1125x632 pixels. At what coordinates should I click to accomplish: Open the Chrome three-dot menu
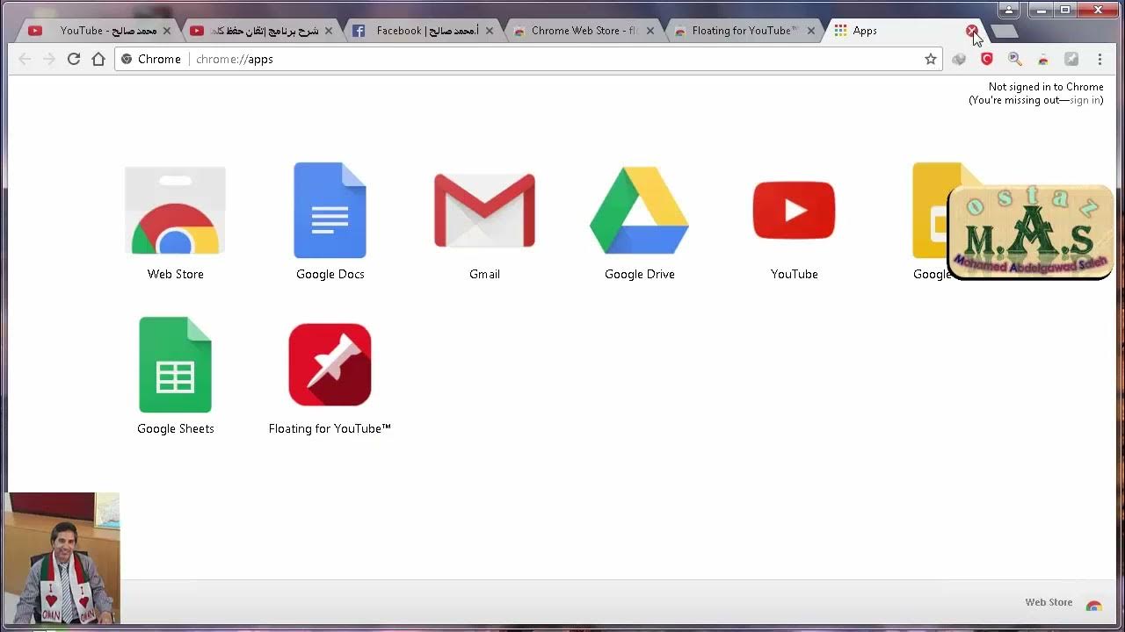pyautogui.click(x=1100, y=59)
